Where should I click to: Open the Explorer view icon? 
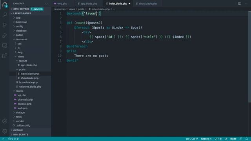[5, 5]
